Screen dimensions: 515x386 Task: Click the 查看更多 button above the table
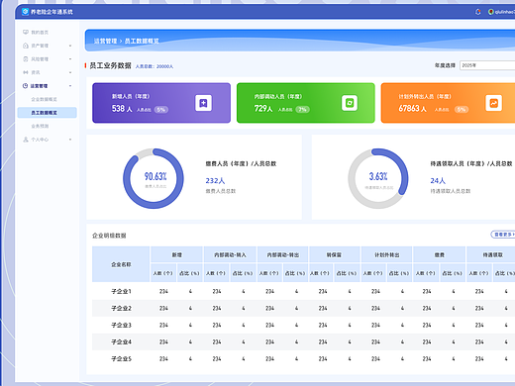(x=503, y=235)
